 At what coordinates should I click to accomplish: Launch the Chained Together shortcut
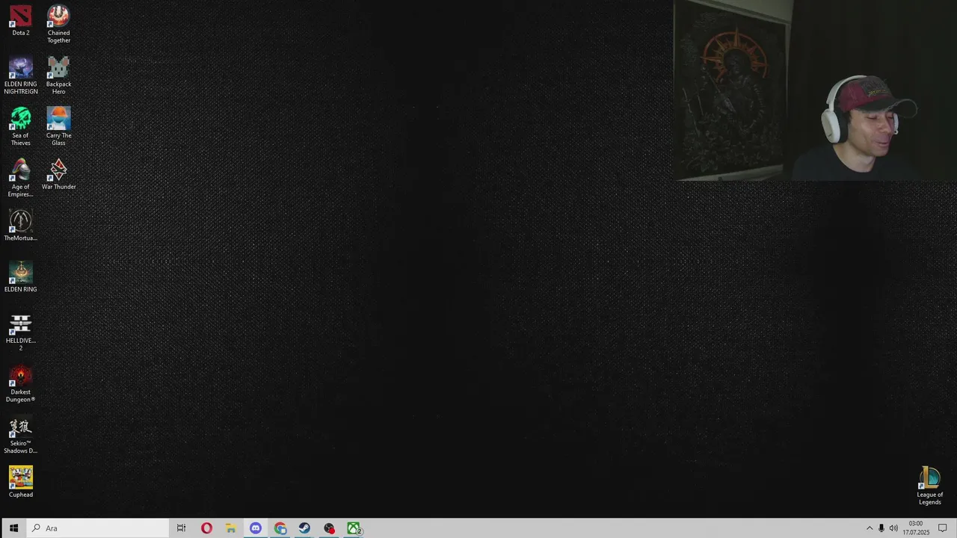58,24
